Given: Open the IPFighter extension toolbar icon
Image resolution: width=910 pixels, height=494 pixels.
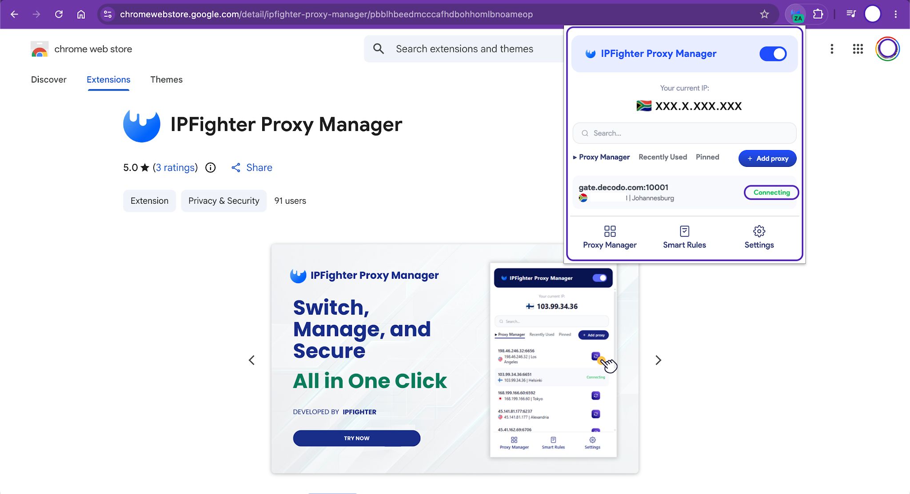Looking at the screenshot, I should coord(796,14).
